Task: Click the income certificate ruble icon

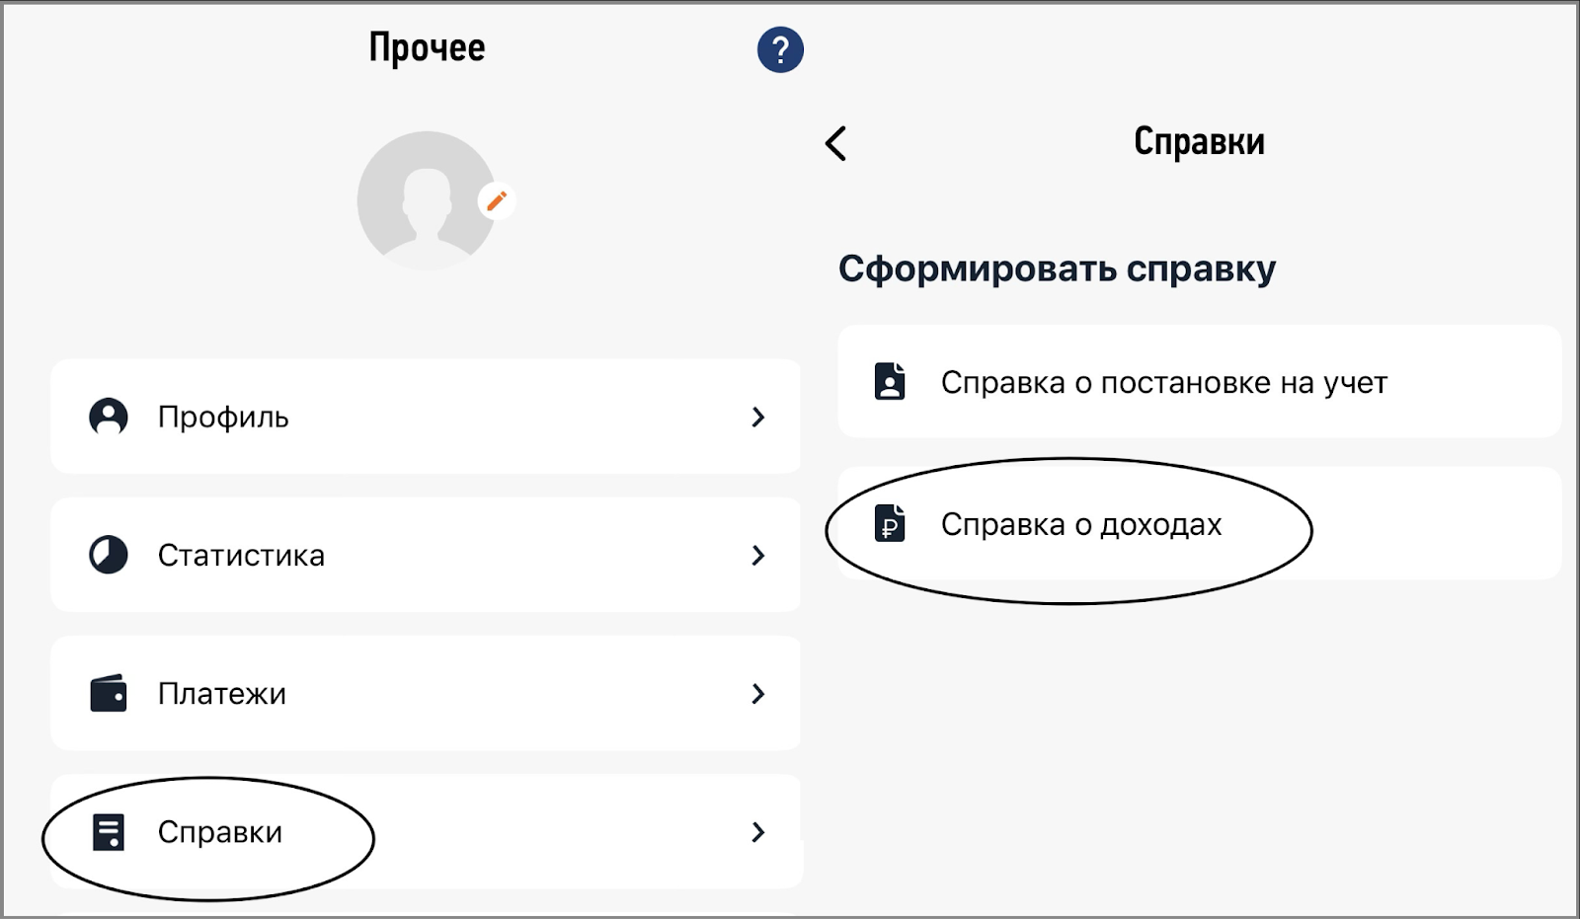Action: pyautogui.click(x=890, y=524)
